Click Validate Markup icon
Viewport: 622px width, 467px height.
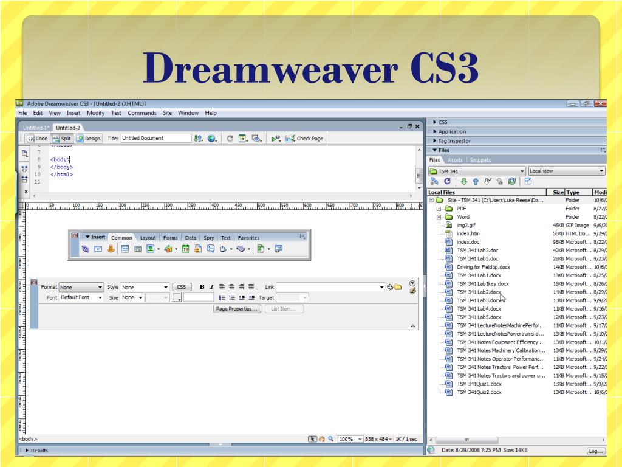coord(276,139)
